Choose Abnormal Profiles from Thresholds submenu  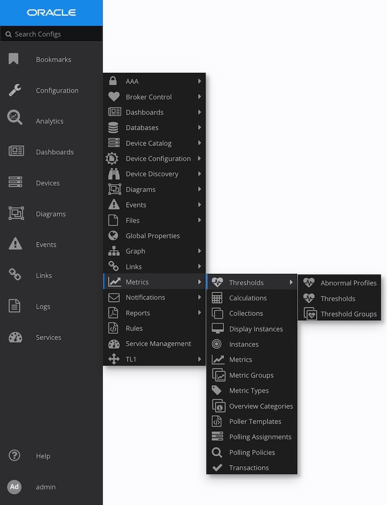pyautogui.click(x=340, y=283)
